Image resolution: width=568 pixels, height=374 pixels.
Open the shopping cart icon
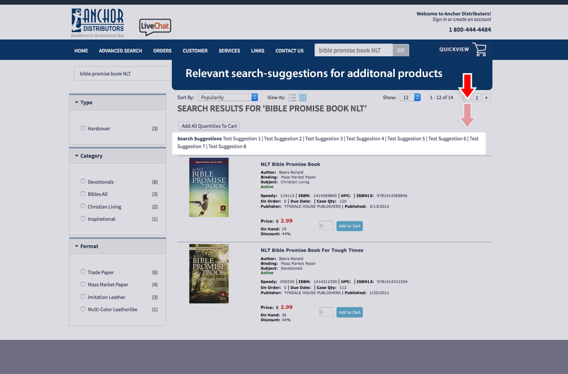(x=480, y=49)
